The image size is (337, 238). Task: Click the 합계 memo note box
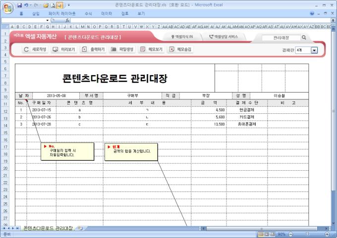(x=131, y=152)
